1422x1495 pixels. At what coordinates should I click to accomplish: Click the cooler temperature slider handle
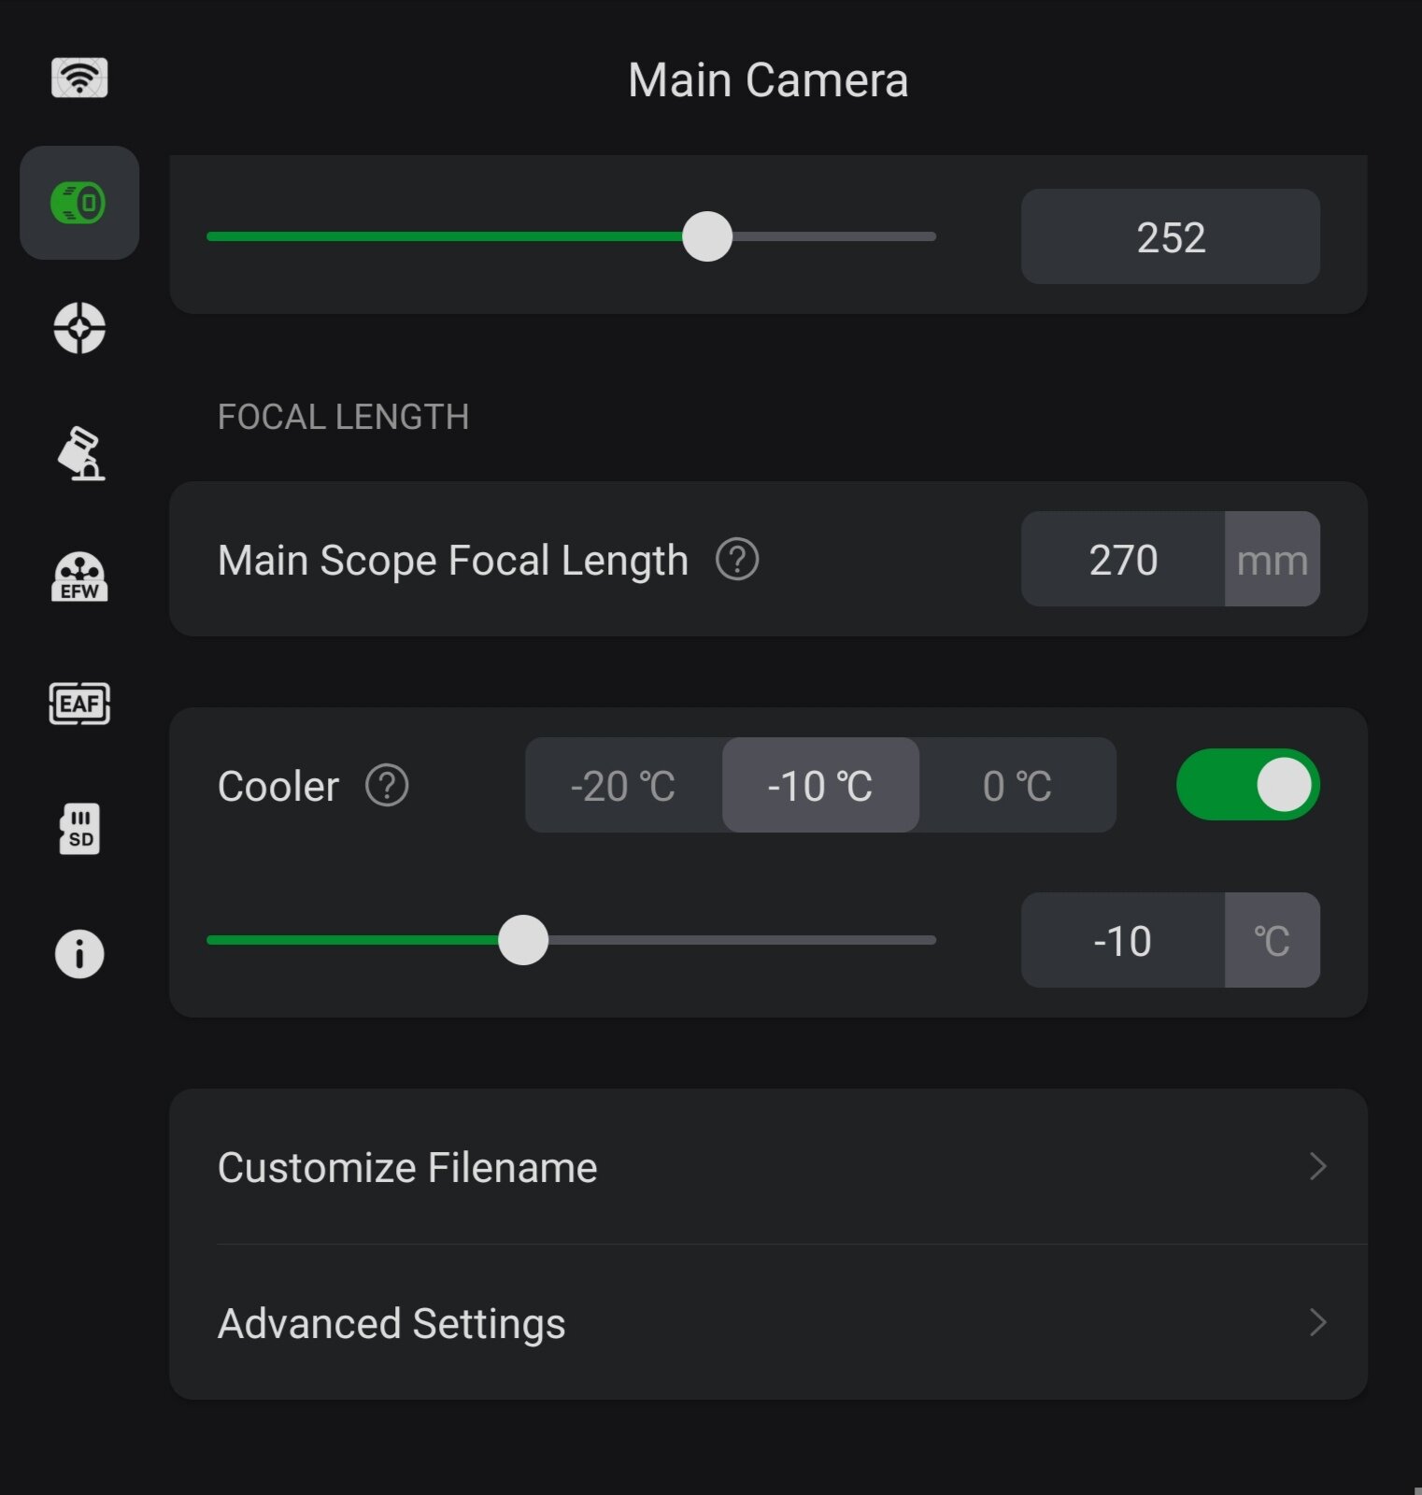(x=523, y=940)
